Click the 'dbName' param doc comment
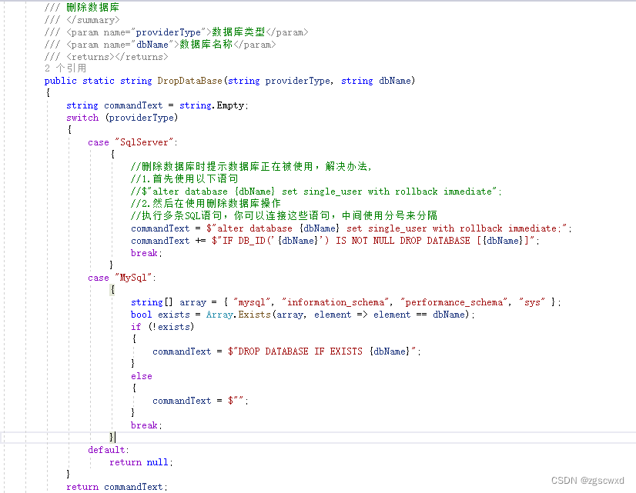636x493 pixels. (160, 44)
